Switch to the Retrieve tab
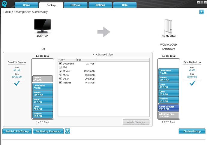207x145 pixels. (76, 5)
